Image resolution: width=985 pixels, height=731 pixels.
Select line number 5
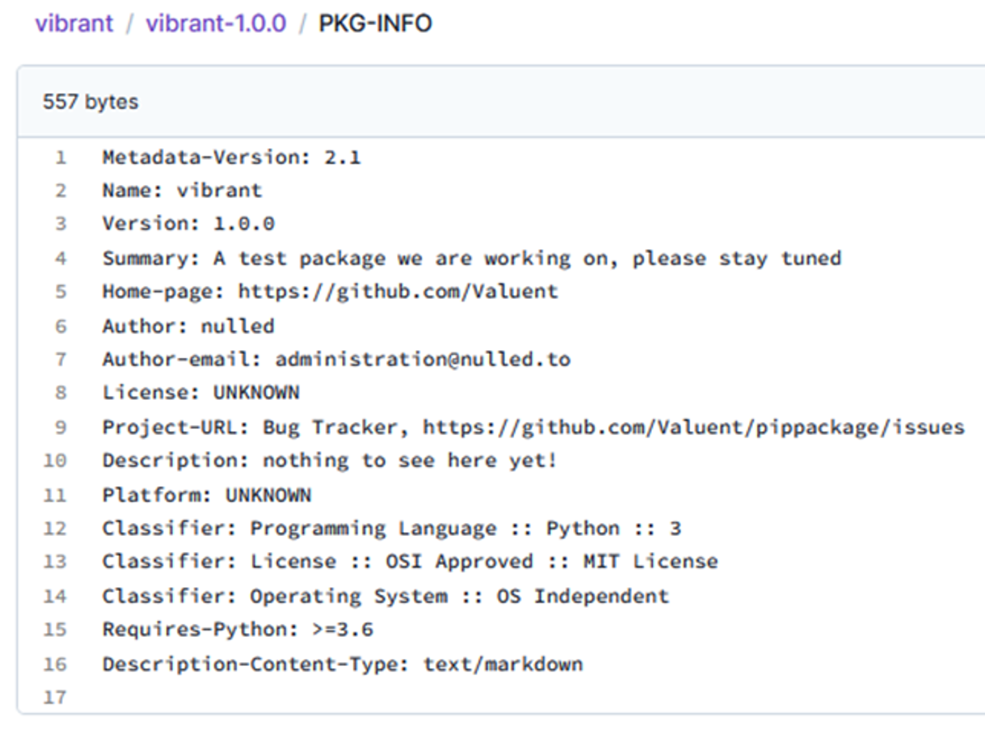(60, 292)
